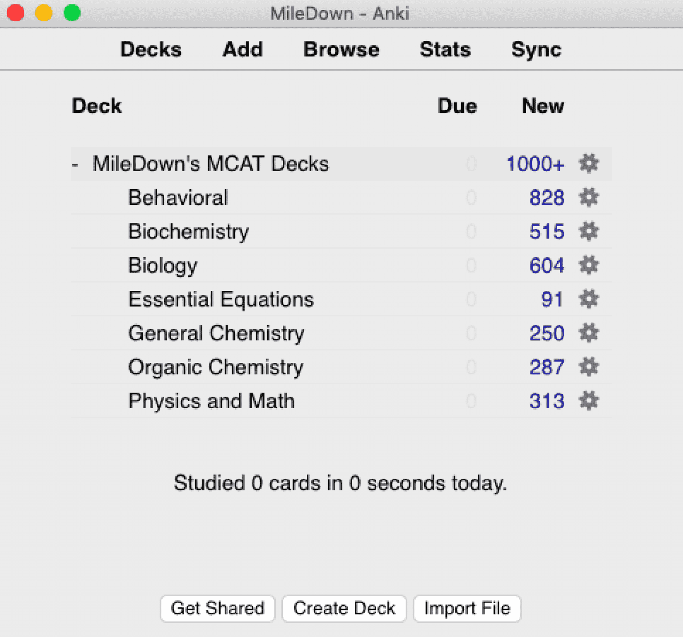This screenshot has height=637, width=683.
Task: Open gear options for MileDown's MCAT Decks
Action: click(589, 164)
